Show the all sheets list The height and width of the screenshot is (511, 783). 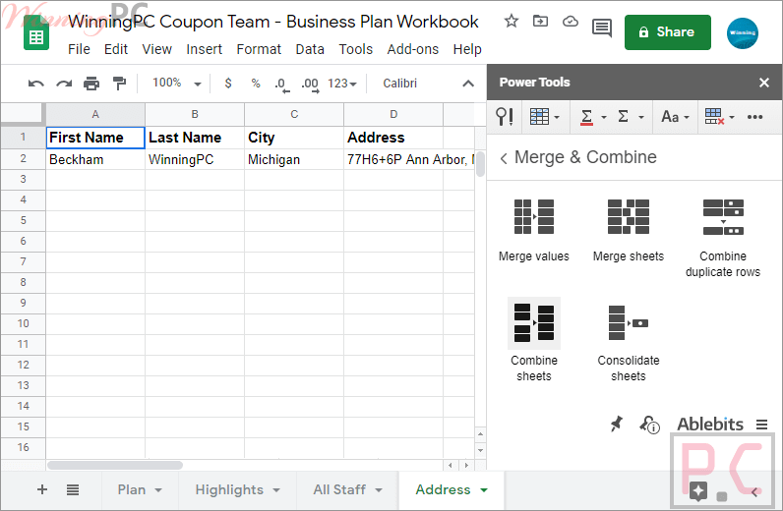[x=73, y=489]
